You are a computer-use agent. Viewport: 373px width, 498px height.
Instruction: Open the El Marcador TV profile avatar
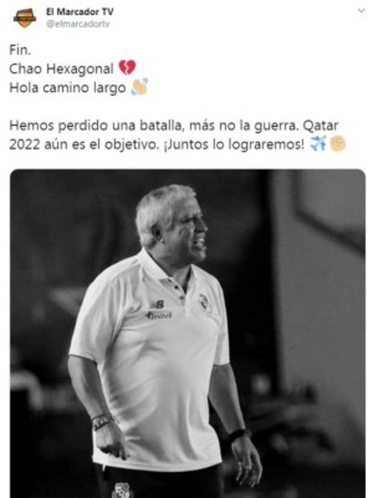pos(25,18)
